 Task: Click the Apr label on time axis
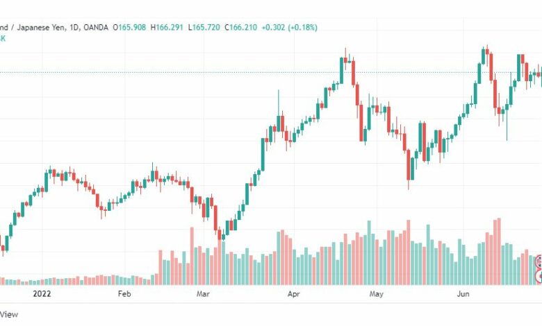(293, 294)
